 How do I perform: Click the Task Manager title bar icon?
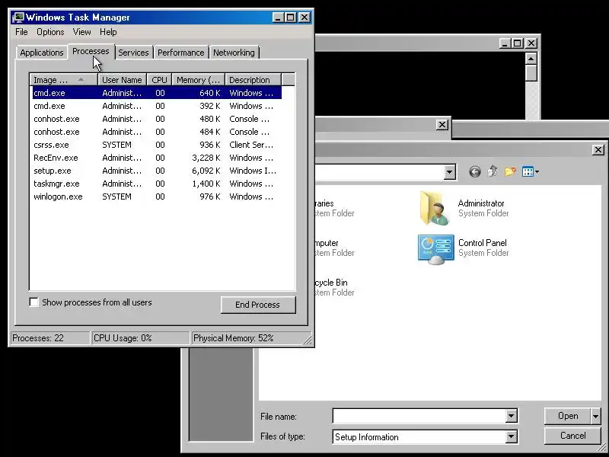[x=18, y=18]
